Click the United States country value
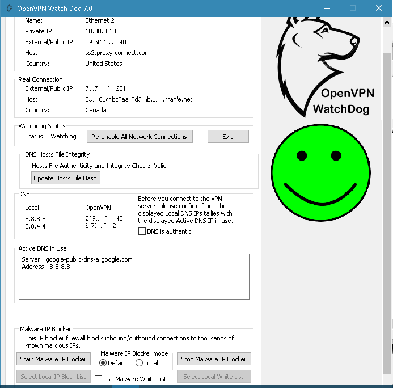Screen dimensions: 393x388 click(x=104, y=64)
